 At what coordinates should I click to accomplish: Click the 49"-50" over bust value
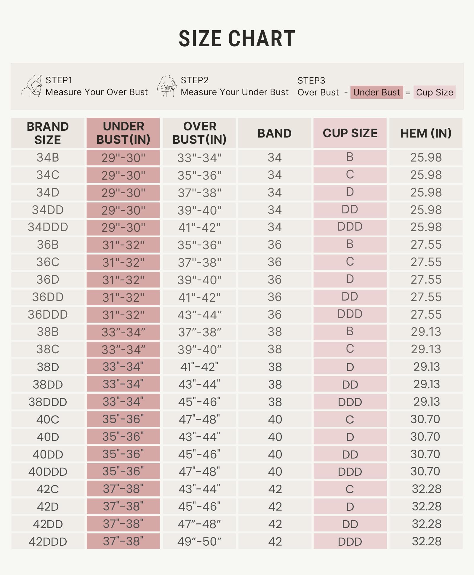click(199, 542)
